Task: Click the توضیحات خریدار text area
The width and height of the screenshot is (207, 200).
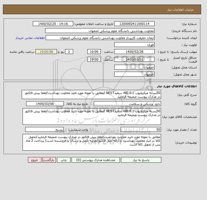Action: coord(92,142)
